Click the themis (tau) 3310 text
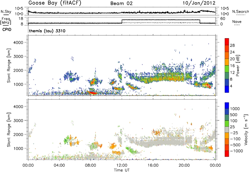Screen dimensions: 249x172 [x=47, y=31]
